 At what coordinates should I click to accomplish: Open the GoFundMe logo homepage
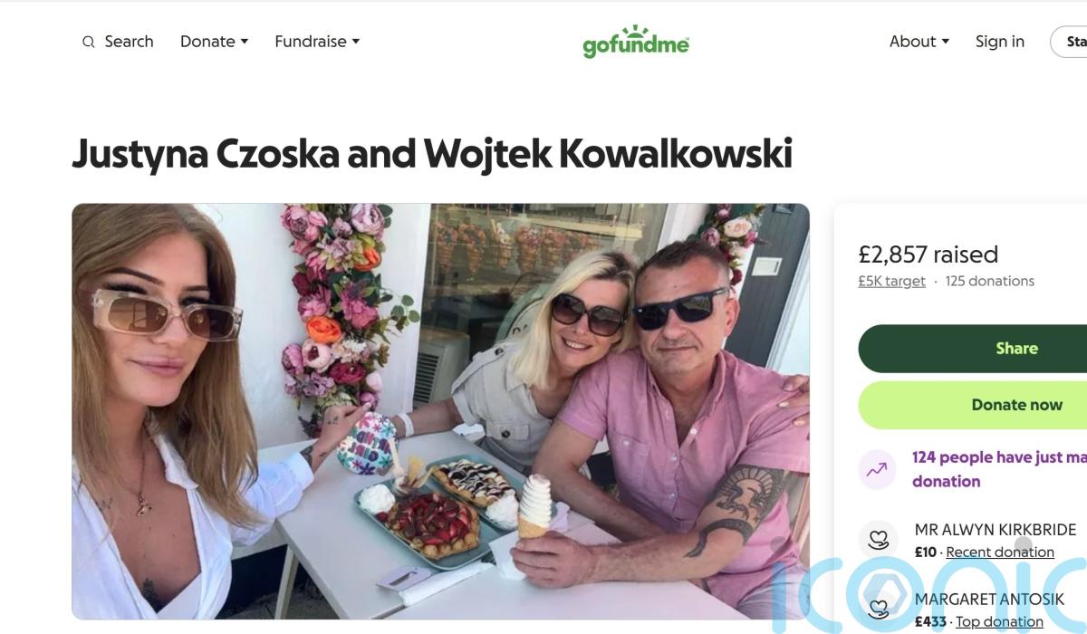(x=636, y=42)
